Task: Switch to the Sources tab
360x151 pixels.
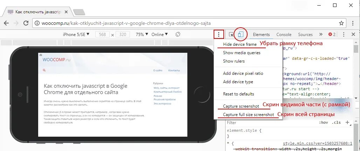Action: (305, 35)
